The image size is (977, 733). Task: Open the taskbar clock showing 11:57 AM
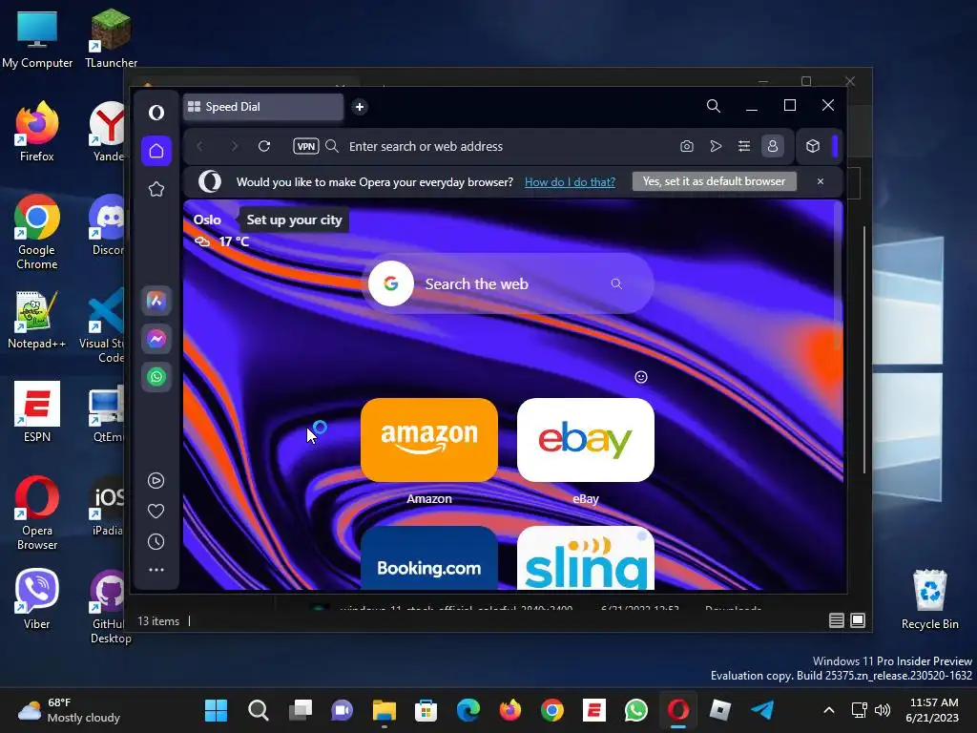933,710
